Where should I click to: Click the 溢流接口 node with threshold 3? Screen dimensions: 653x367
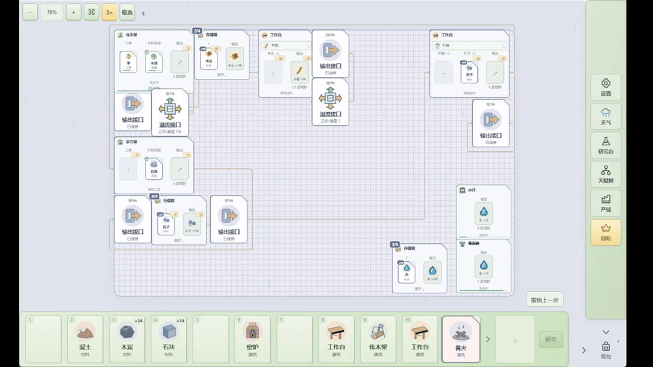coord(330,102)
